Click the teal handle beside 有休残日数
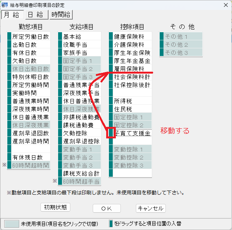Screen dimensions: 232x230 click(x=9, y=157)
